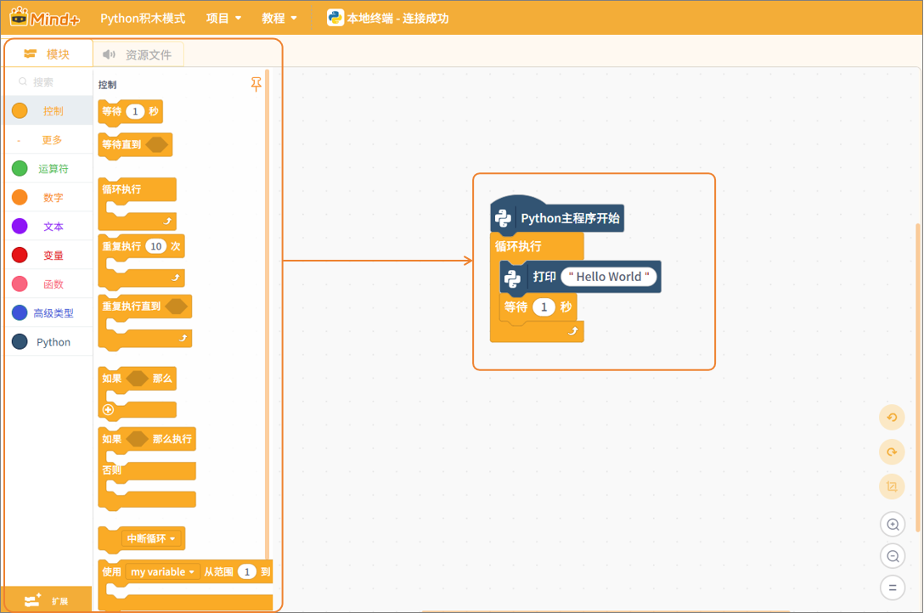Select the 模块 tab
This screenshot has height=613, width=924.
tap(48, 54)
